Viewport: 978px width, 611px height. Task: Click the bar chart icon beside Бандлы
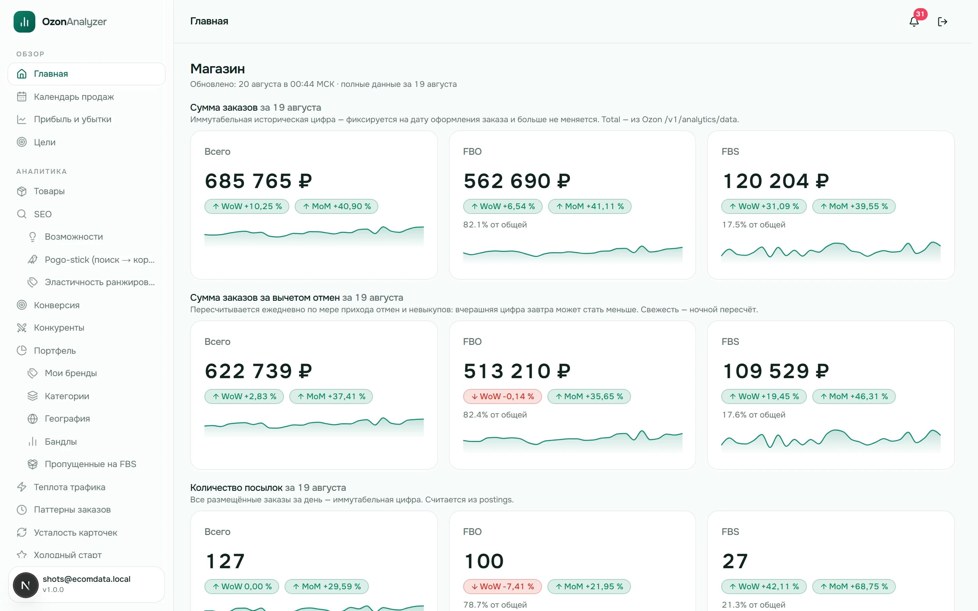(x=33, y=442)
